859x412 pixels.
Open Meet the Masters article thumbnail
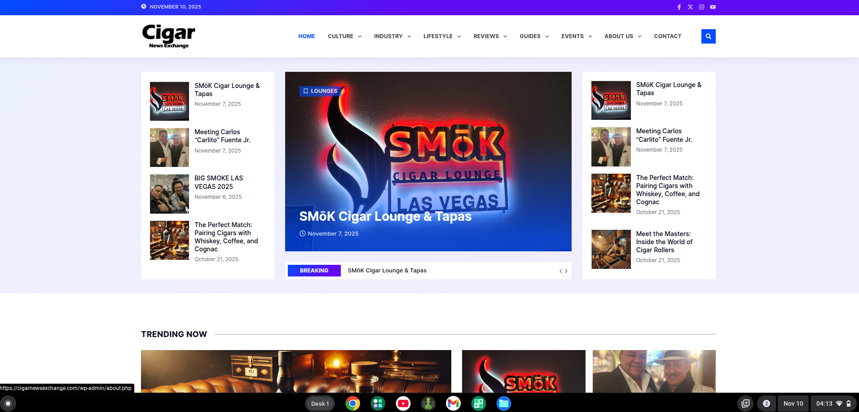point(611,249)
